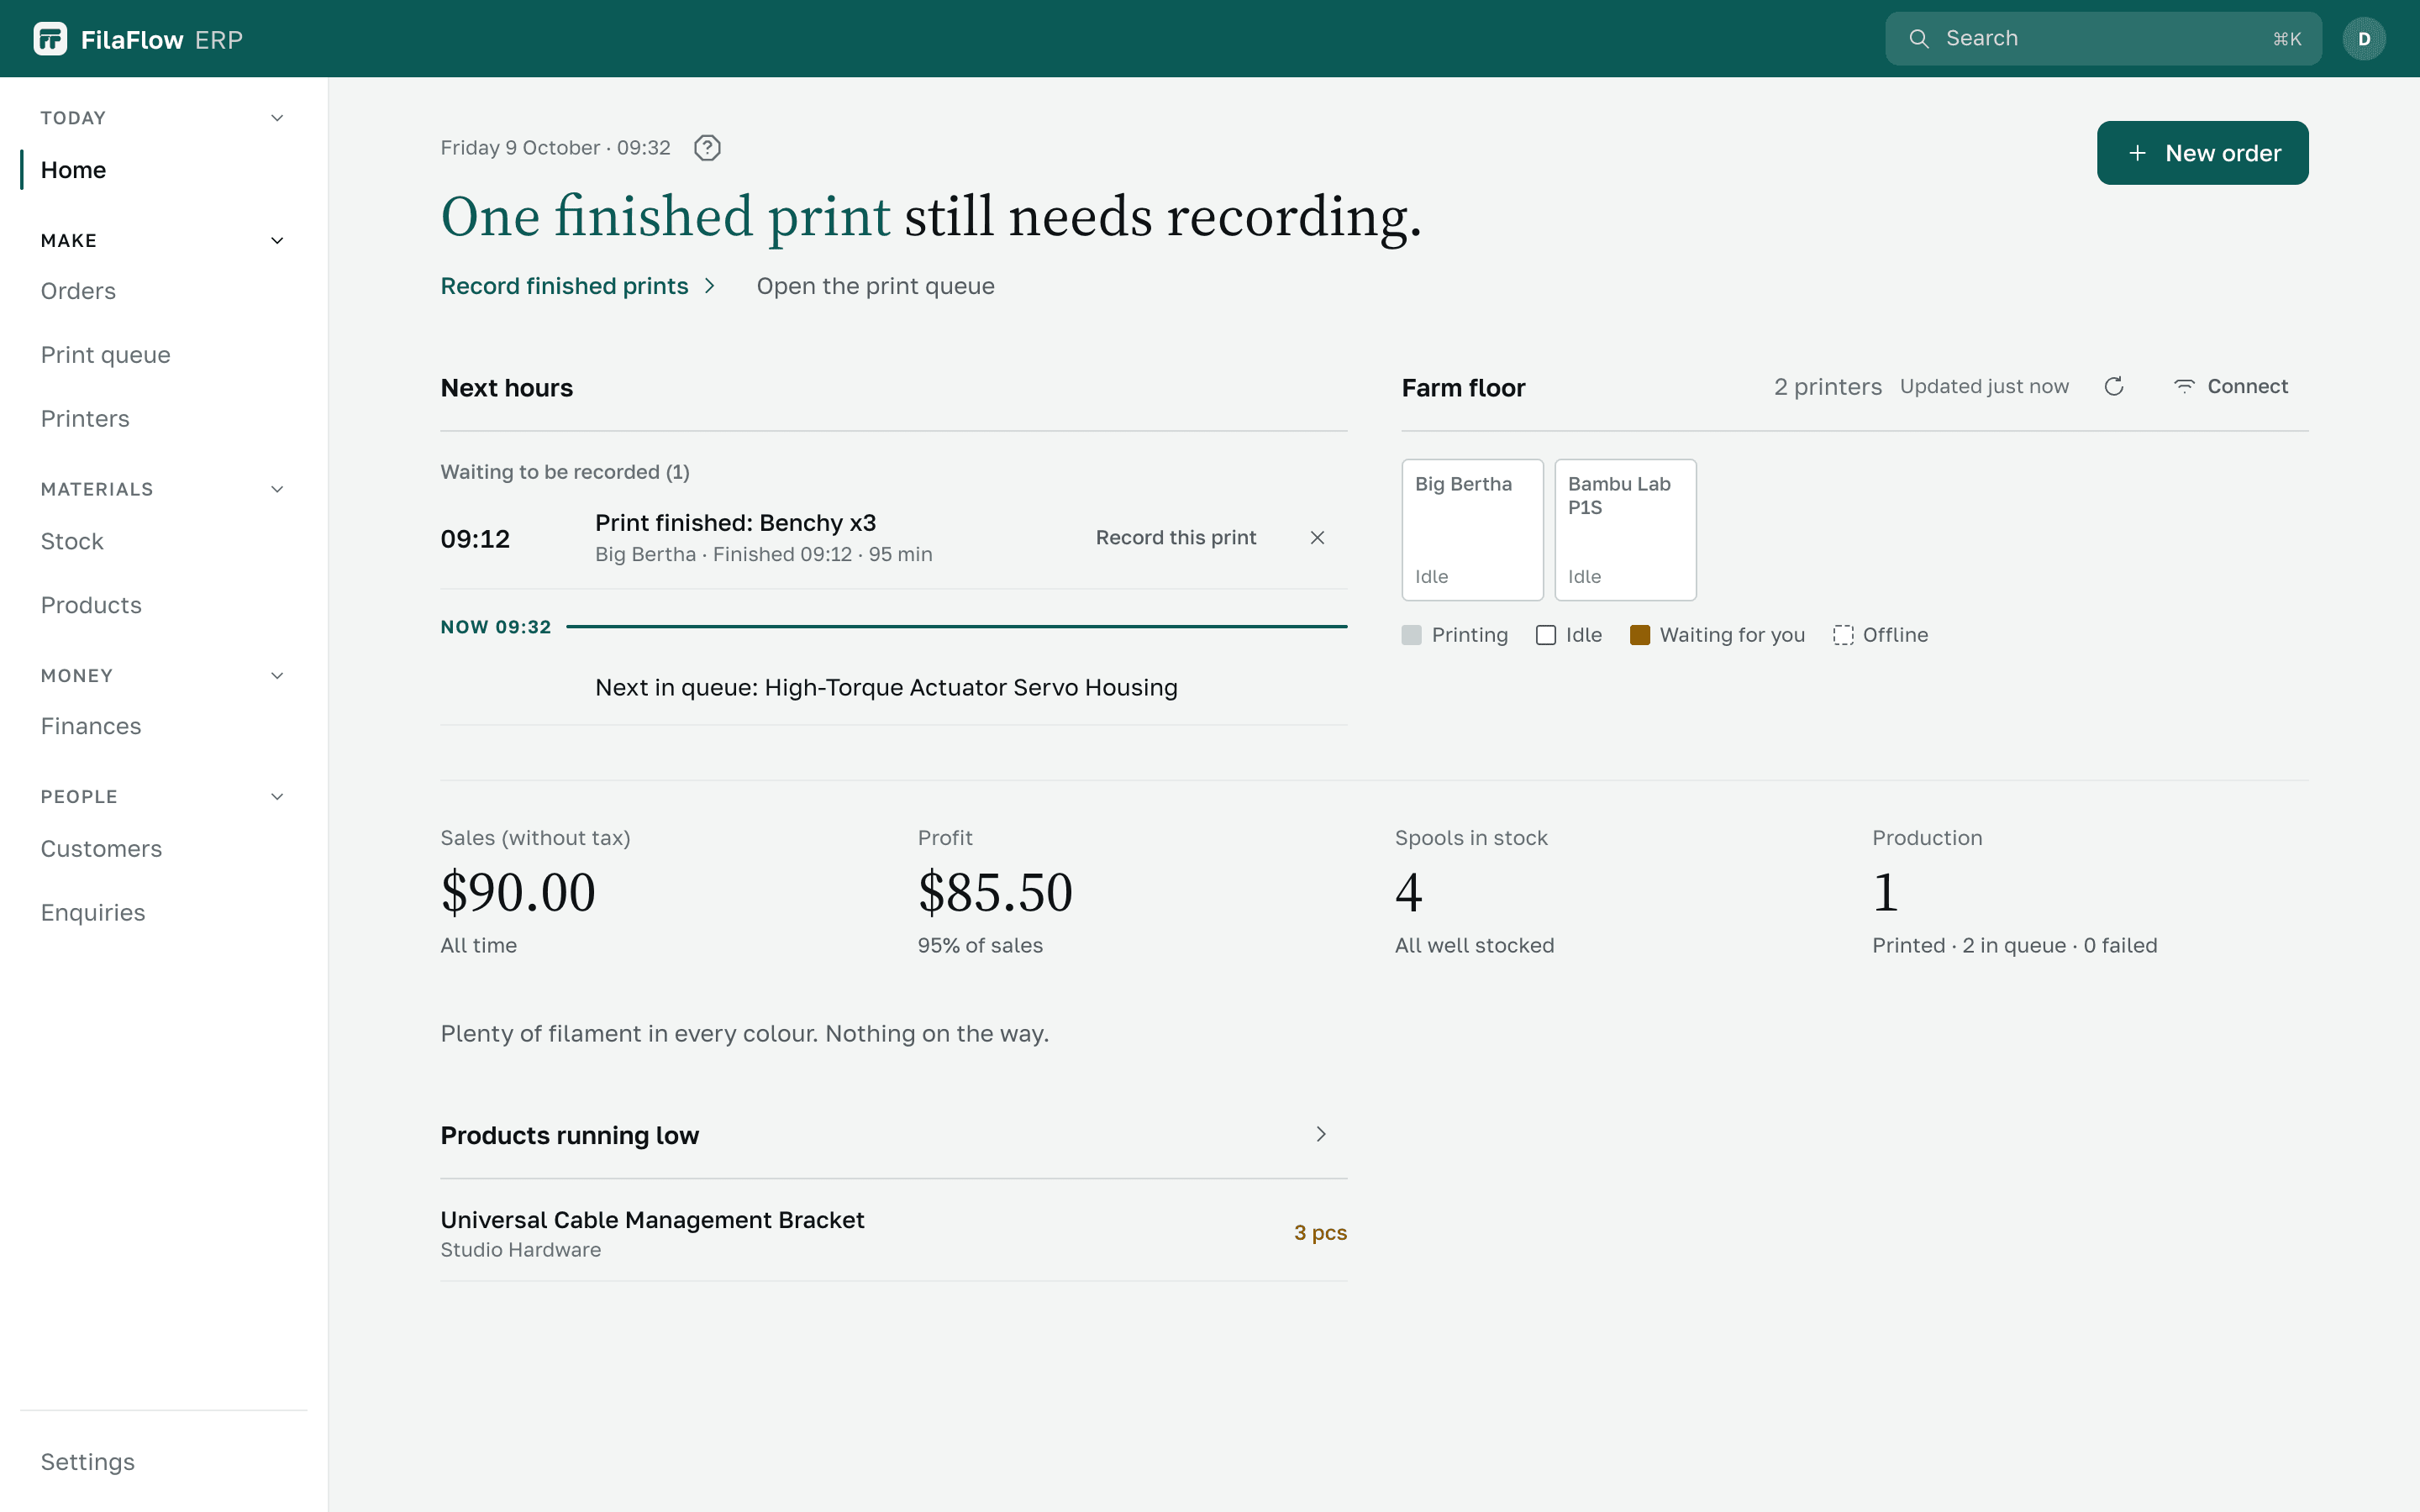
Task: Refresh the Farm floor status
Action: click(2113, 387)
